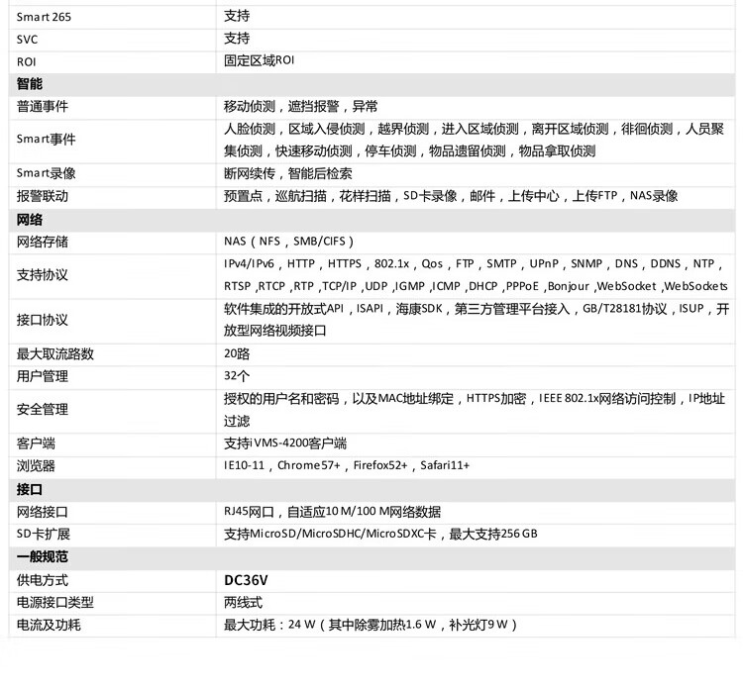
Task: Click the 智能 section header
Action: 30,84
